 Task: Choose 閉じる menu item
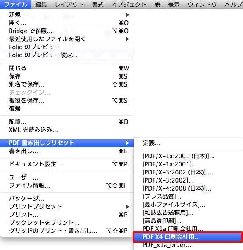point(67,68)
